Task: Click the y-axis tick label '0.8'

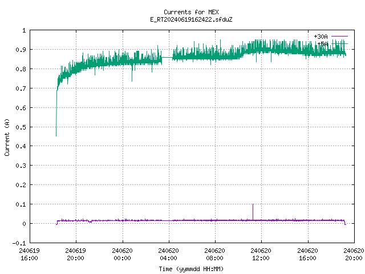Action: [x=21, y=69]
